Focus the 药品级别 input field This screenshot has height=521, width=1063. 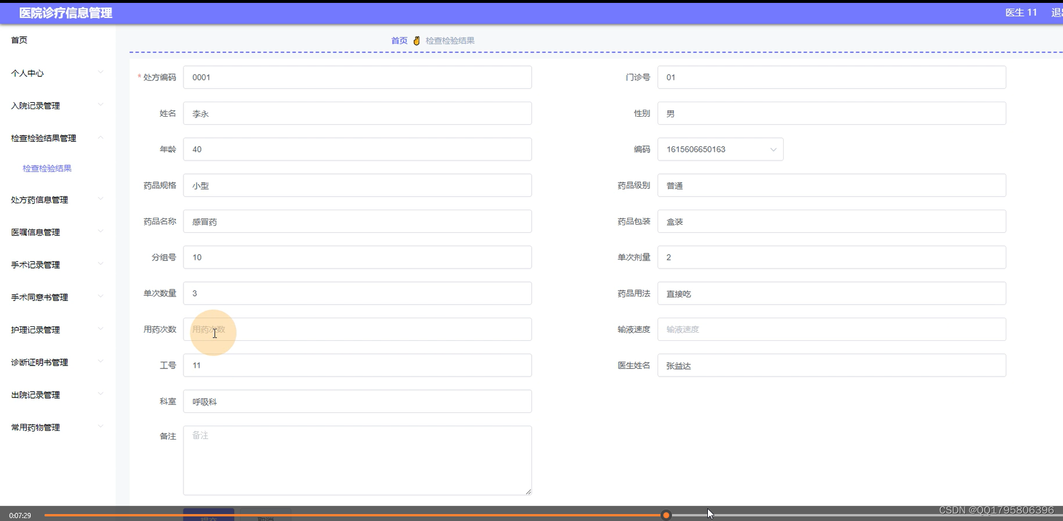click(x=832, y=185)
